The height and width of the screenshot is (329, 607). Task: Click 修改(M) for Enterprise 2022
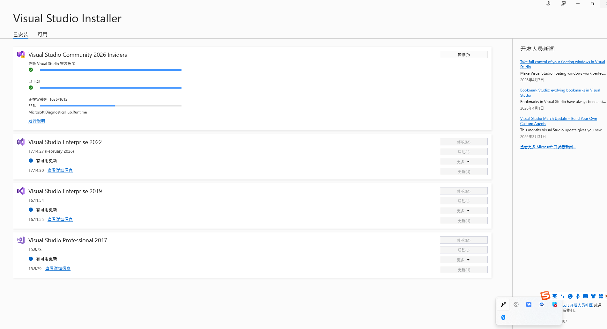click(x=463, y=142)
